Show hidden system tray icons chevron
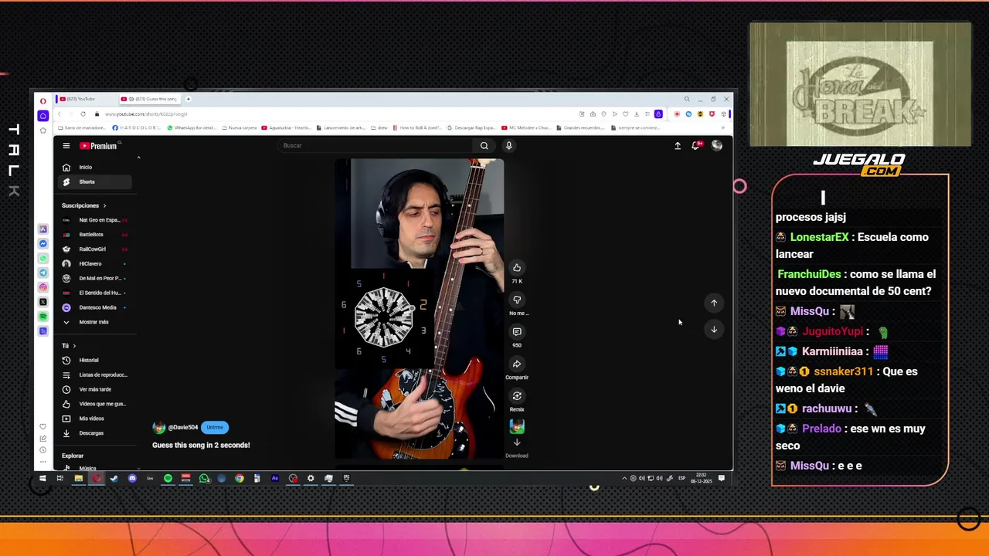989x556 pixels. [624, 479]
